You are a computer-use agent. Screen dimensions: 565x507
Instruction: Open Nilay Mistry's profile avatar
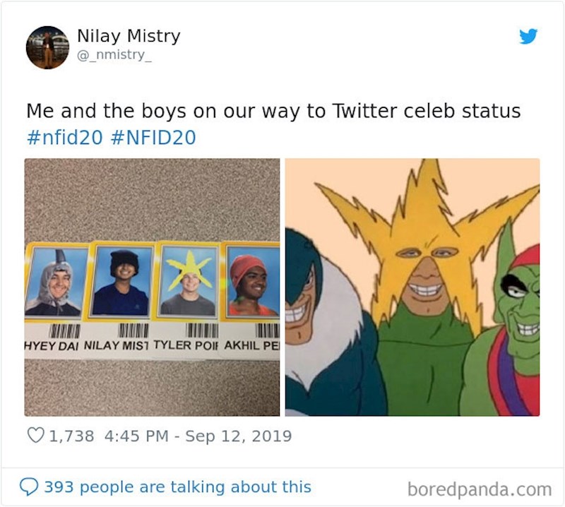[x=47, y=47]
